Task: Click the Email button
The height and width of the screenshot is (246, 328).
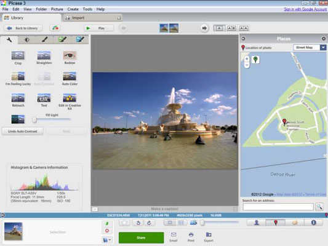Action: 174,237
